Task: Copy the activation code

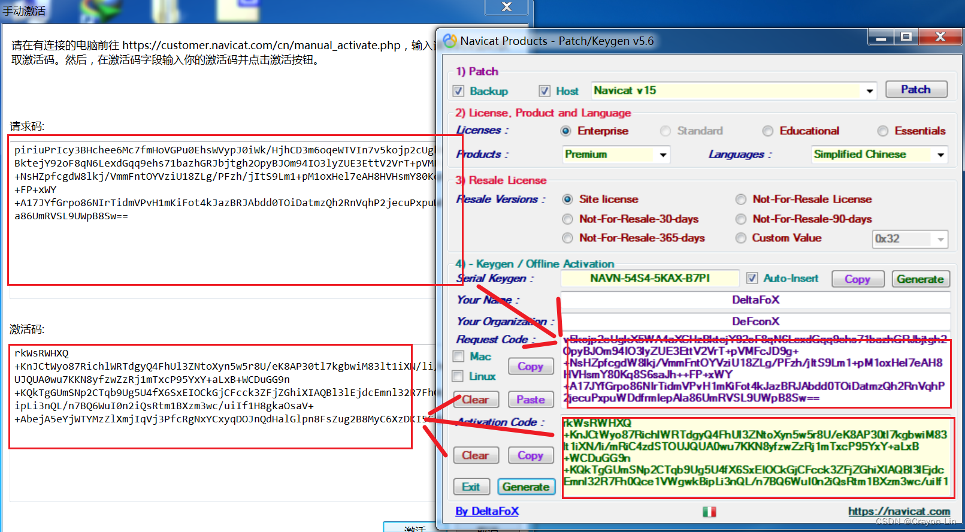Action: [530, 455]
